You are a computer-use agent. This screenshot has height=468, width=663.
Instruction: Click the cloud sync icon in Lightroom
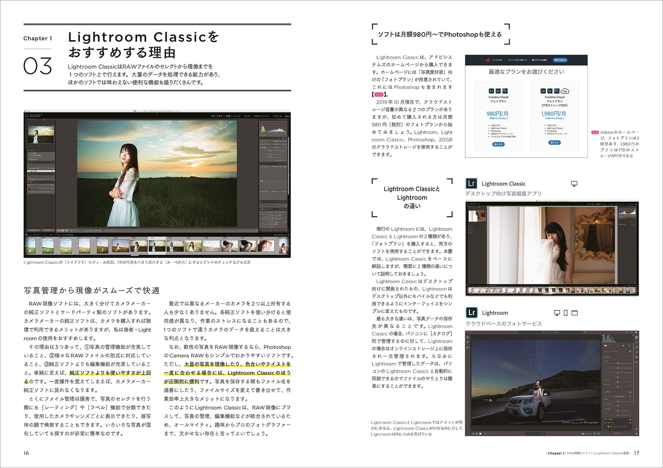(636, 332)
